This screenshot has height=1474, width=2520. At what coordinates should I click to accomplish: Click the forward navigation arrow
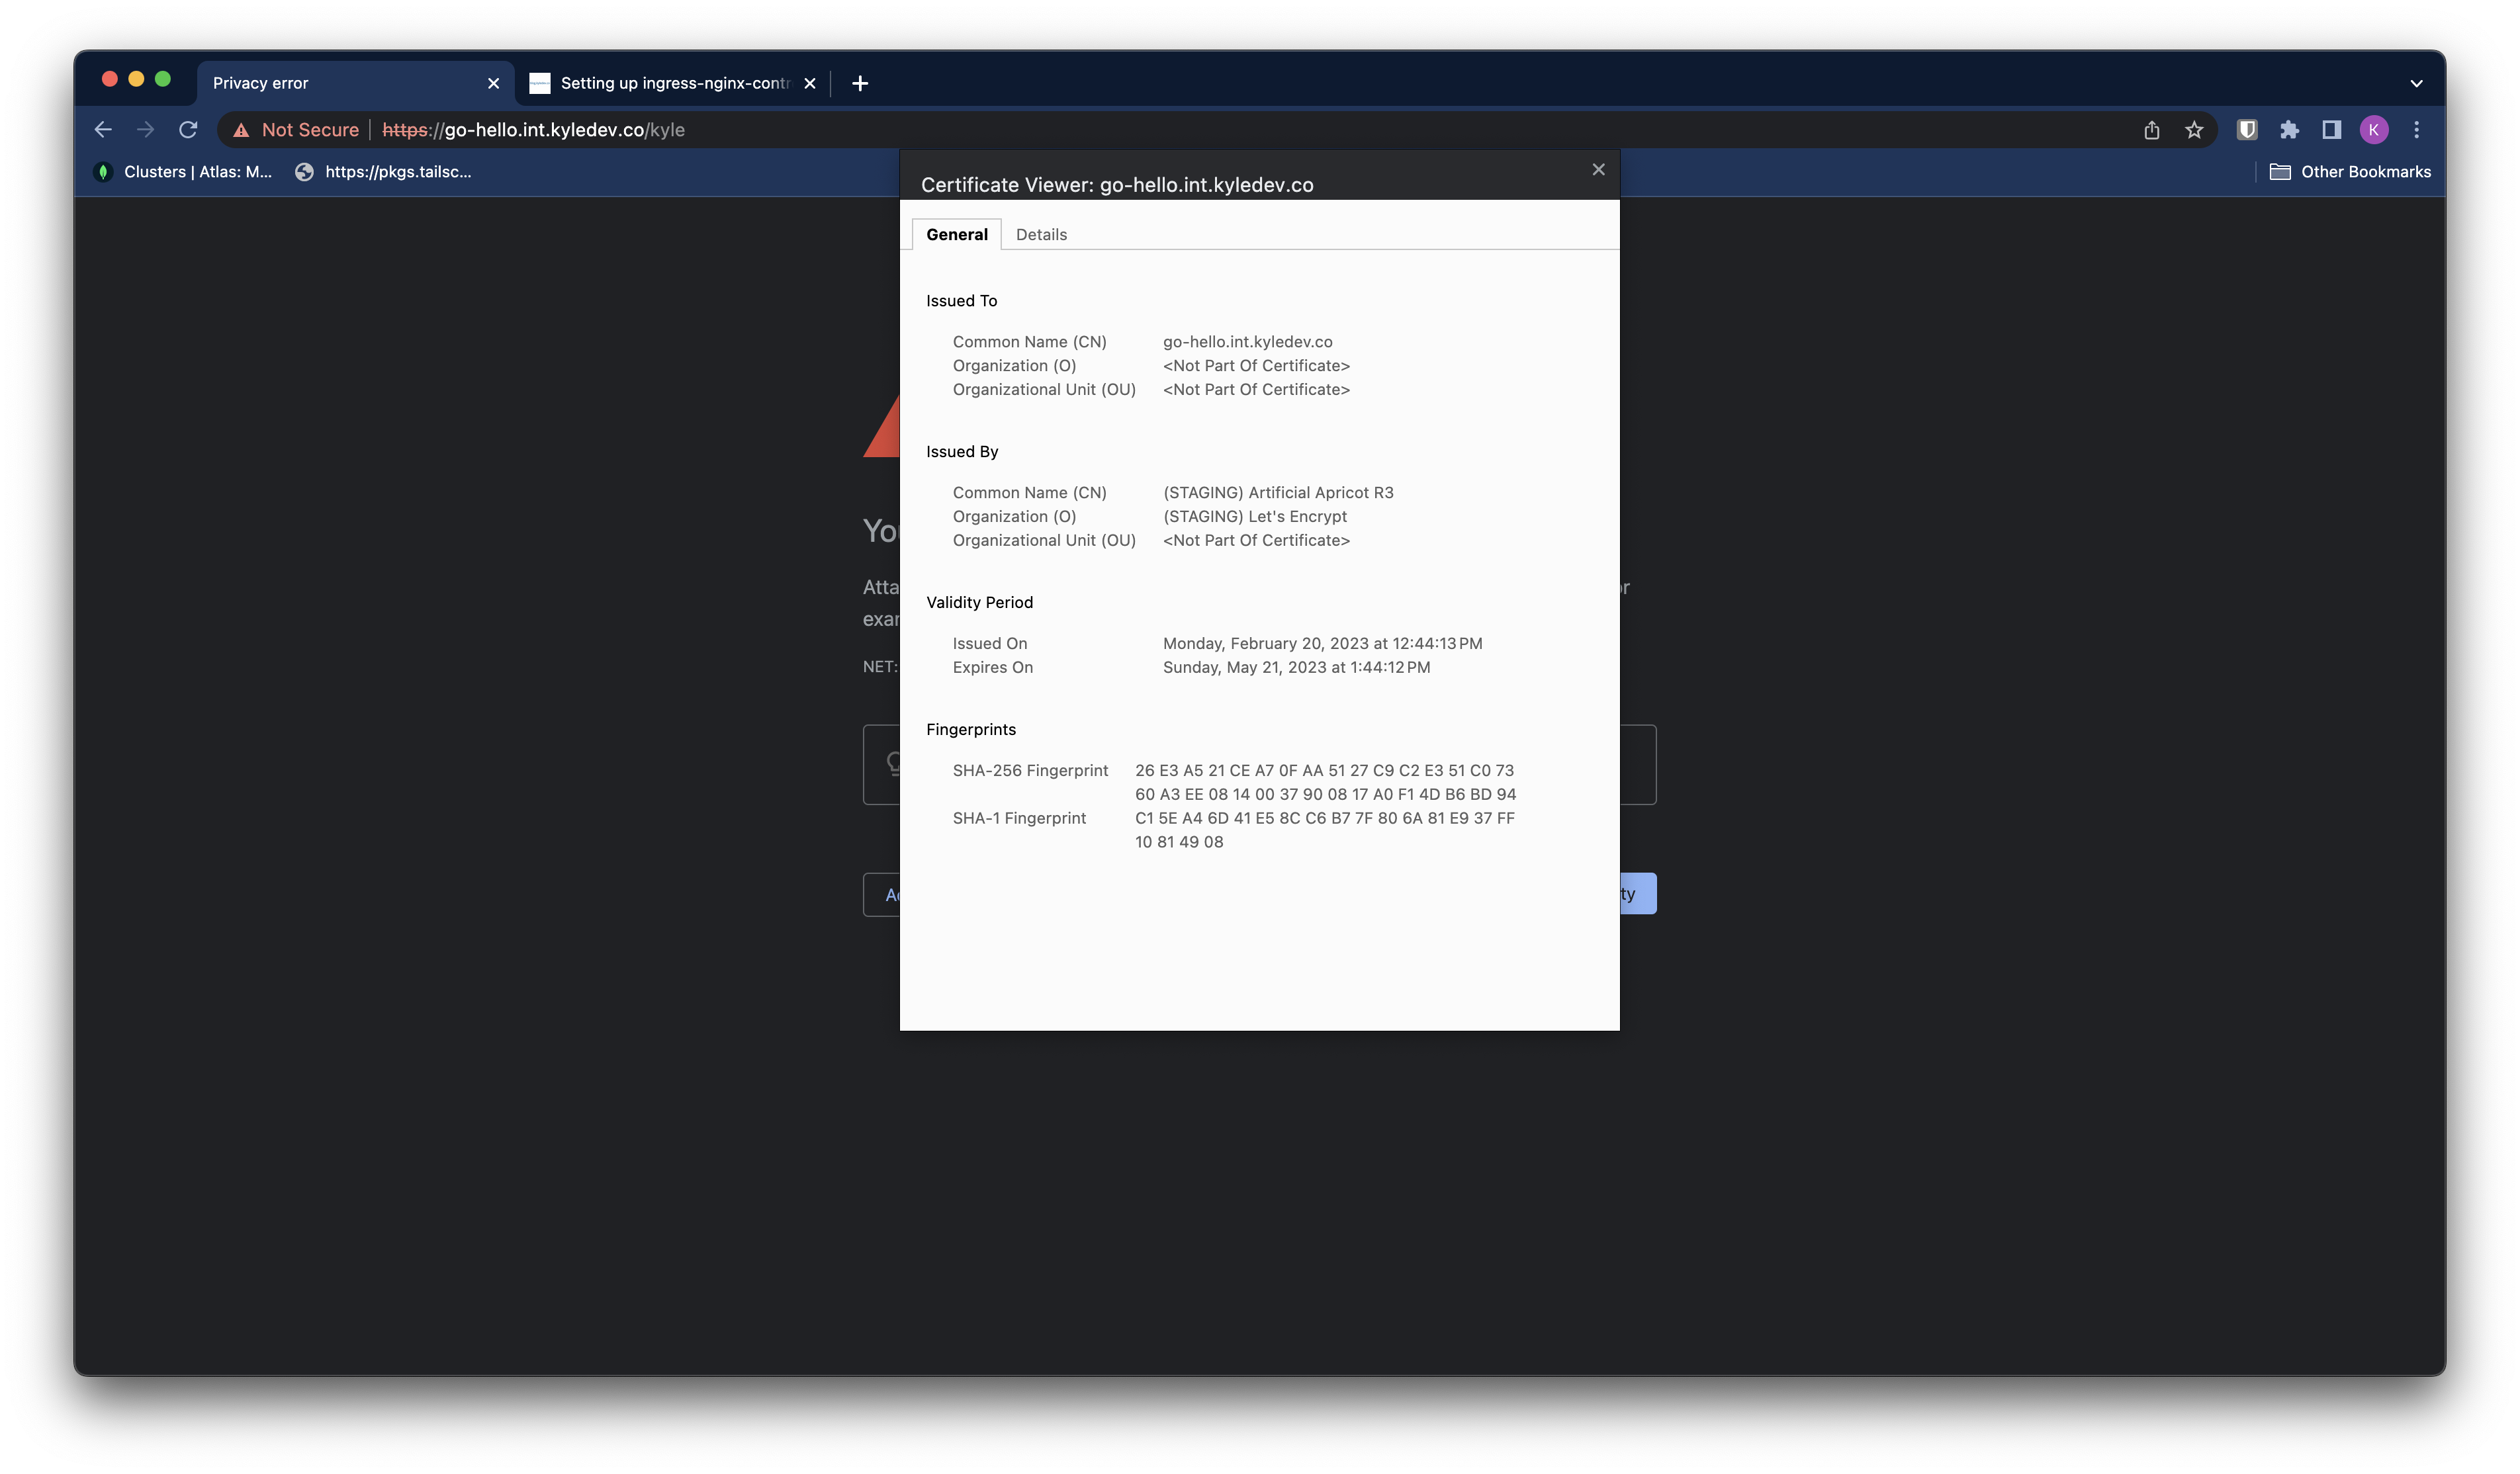click(145, 130)
